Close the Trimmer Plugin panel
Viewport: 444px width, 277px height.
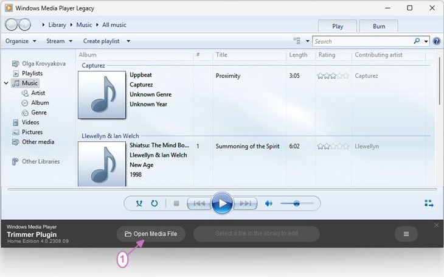(x=436, y=225)
